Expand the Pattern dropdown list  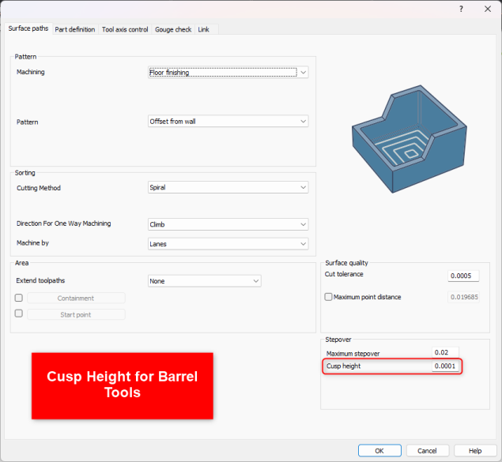coord(228,122)
